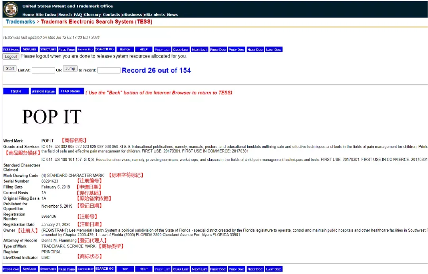Select serial number 88291623

(50, 181)
